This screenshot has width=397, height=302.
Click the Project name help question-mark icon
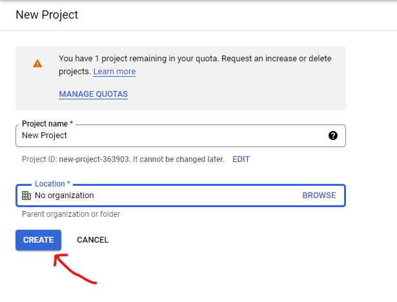coord(333,136)
